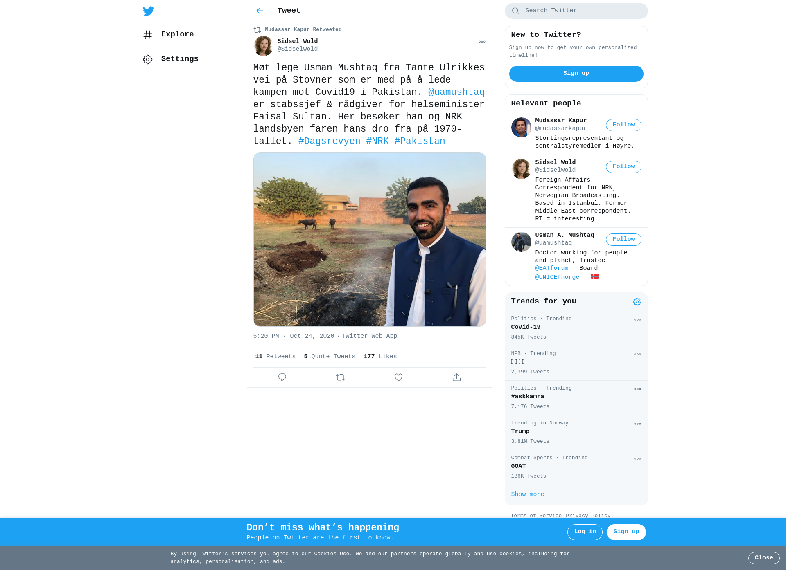
Task: Open more options for Covid-19 trend
Action: (637, 320)
